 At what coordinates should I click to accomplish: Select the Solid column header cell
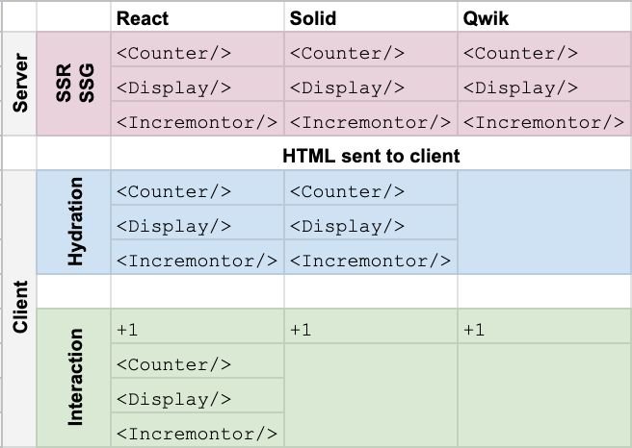371,18
